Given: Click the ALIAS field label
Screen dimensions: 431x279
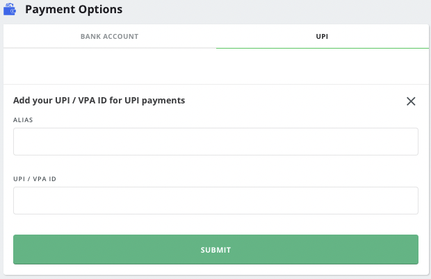Looking at the screenshot, I should [23, 120].
